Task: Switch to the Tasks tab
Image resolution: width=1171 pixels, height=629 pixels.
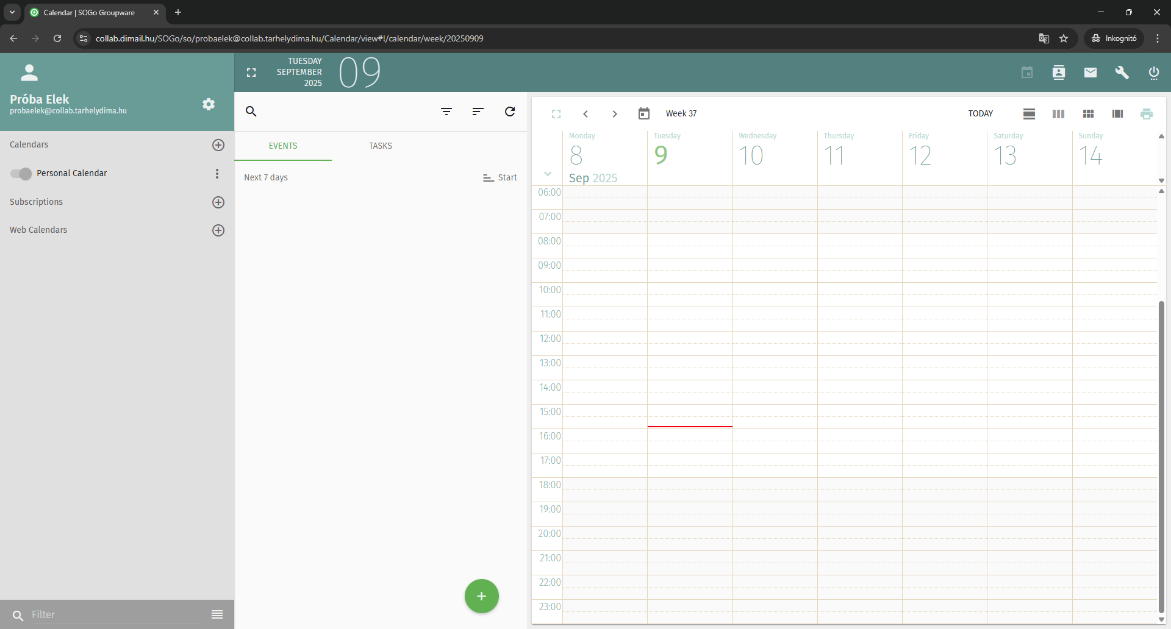Action: 380,146
